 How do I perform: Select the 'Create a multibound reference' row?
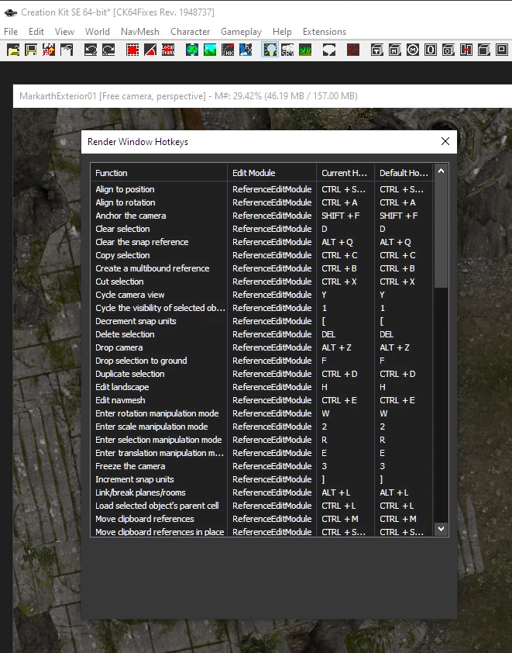coord(262,268)
